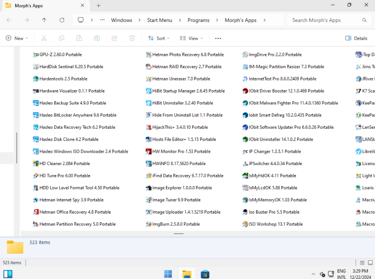Click the Paste toolbar icon
The image size is (375, 279).
coord(79,38)
